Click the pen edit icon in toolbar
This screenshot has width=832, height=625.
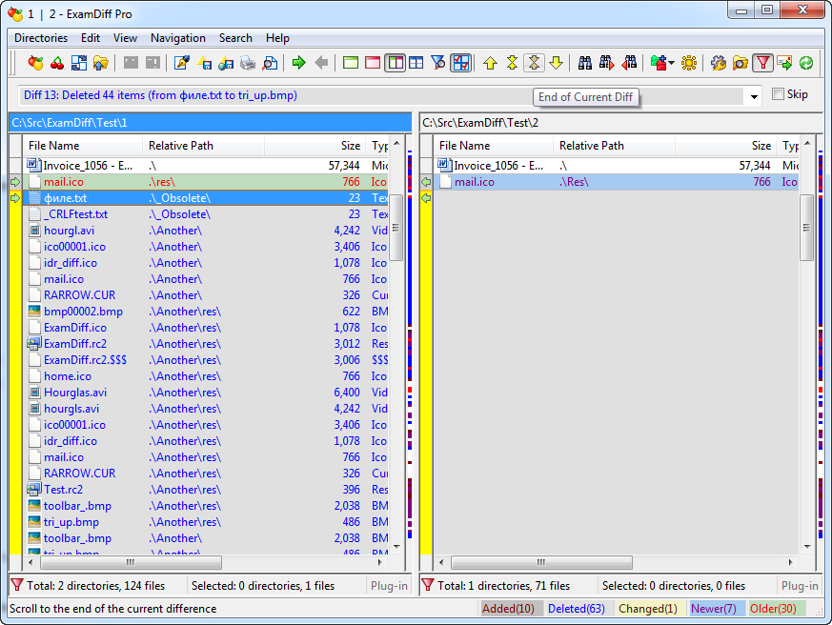click(x=182, y=63)
